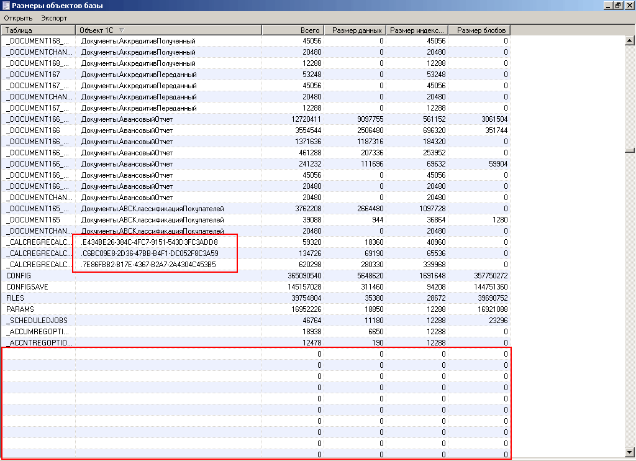Click total value 12720411
This screenshot has height=461, width=636.
pyautogui.click(x=306, y=119)
